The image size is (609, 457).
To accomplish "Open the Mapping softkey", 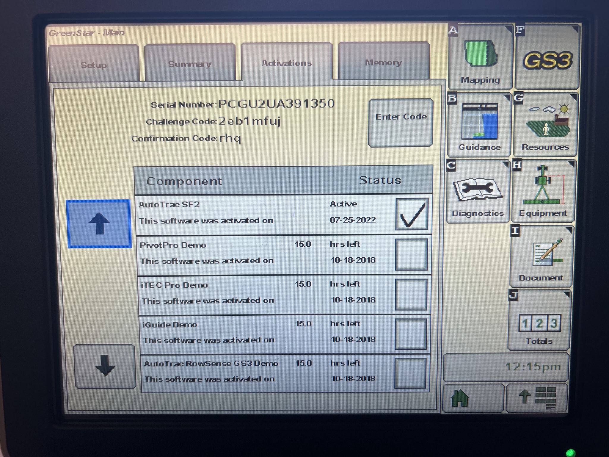I will (x=480, y=57).
